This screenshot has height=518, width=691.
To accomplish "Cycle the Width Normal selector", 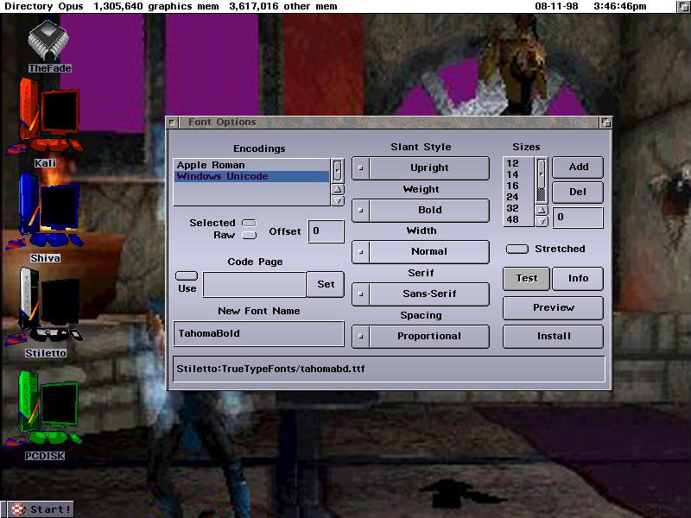I will click(421, 251).
